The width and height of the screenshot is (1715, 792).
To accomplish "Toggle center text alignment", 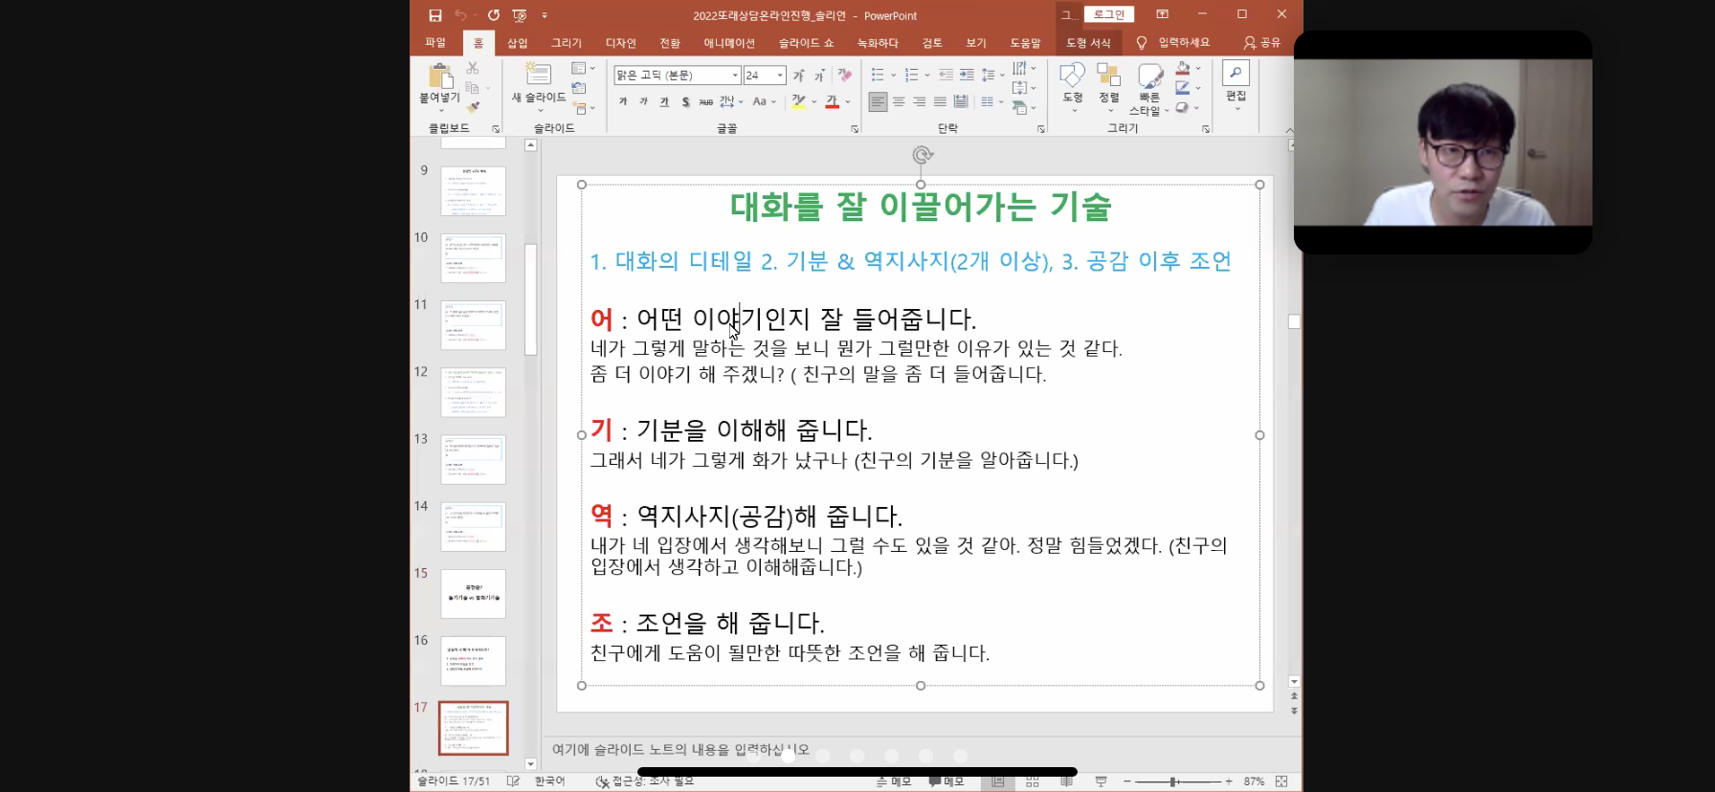I will [x=899, y=101].
